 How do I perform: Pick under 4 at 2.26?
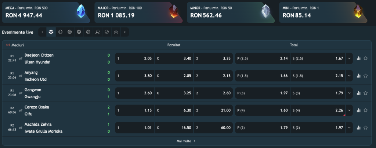[x=318, y=110]
